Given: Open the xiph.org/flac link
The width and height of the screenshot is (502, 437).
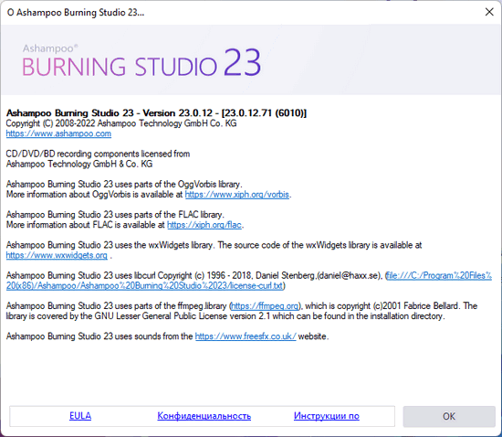Looking at the screenshot, I should click(204, 225).
